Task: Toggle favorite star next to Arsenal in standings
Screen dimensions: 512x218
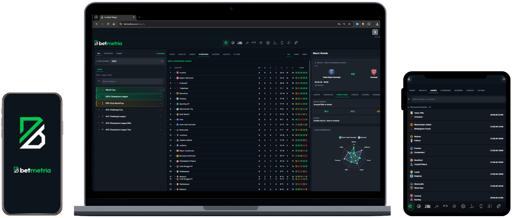Action: [175, 73]
